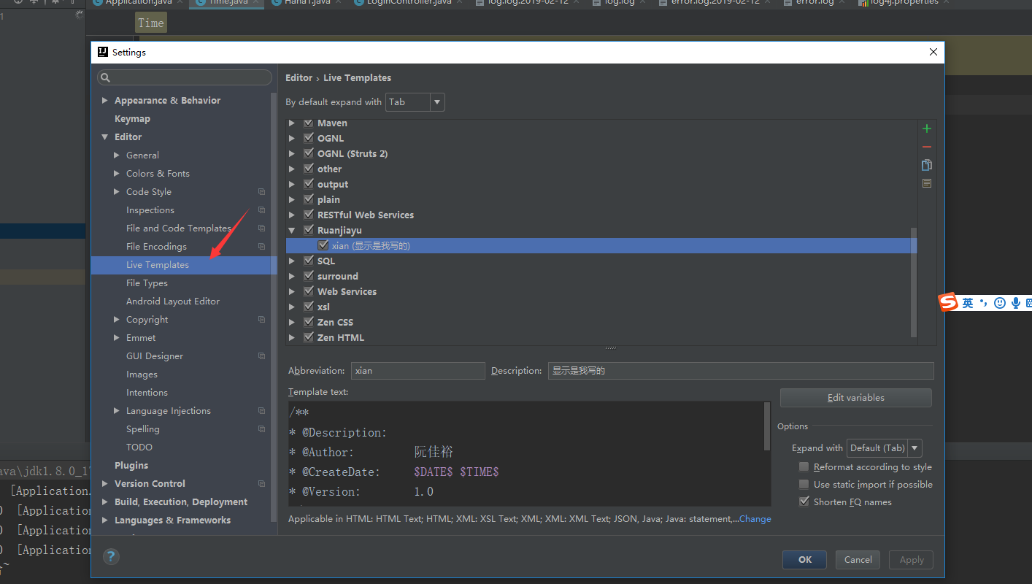Enable Use static import if possible
1032x584 pixels.
pyautogui.click(x=804, y=485)
